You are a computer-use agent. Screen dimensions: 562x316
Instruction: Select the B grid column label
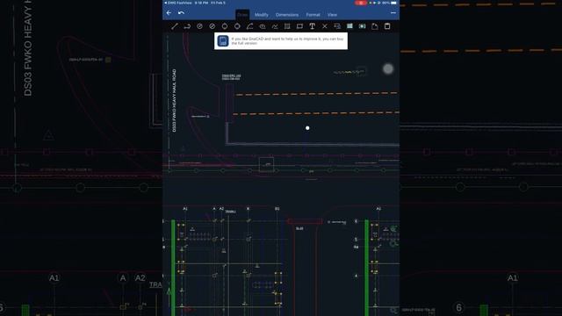pos(248,209)
